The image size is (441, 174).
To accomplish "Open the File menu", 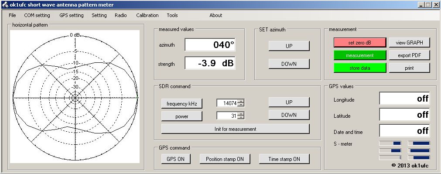I will [x=12, y=15].
